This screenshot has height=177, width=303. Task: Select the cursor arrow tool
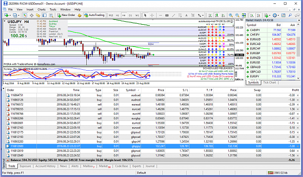tap(145, 15)
